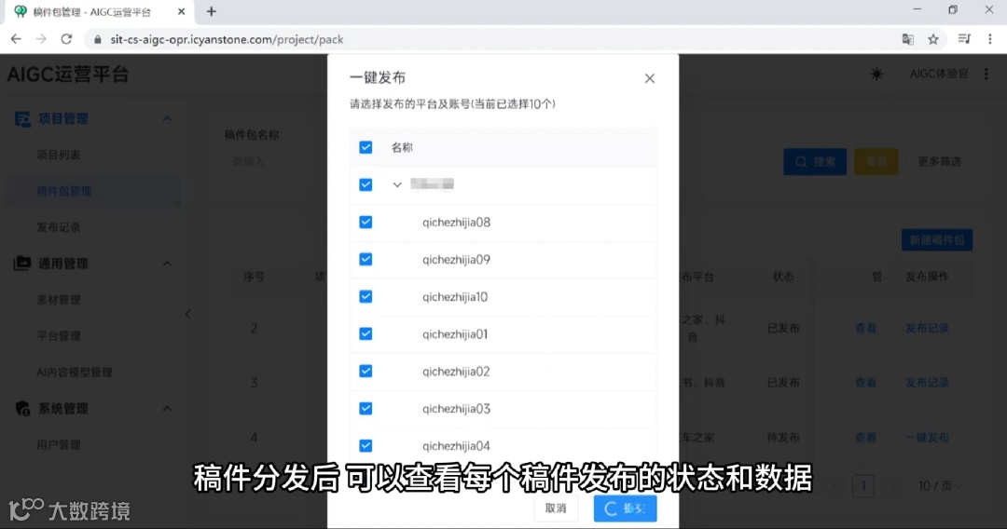Uncheck the blurred parent group checkbox
This screenshot has height=529, width=1007.
pyautogui.click(x=366, y=184)
